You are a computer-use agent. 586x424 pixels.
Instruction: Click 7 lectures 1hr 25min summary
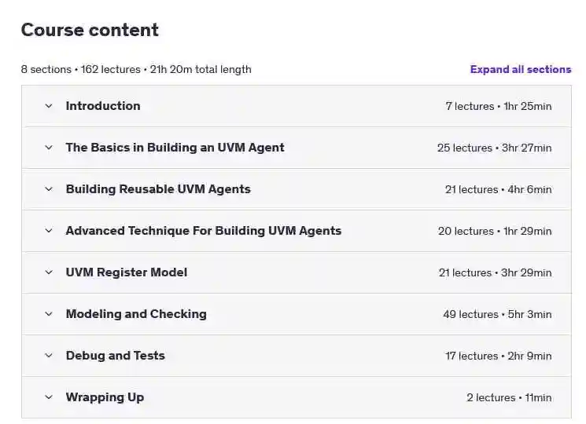[x=499, y=106]
